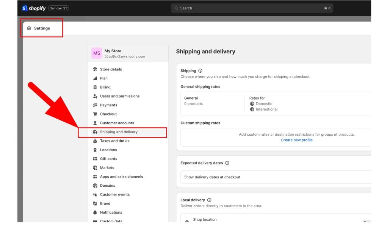Screen dimensions: 379x225
Task: Click the info icon beside Shipping heading
Action: (200, 71)
